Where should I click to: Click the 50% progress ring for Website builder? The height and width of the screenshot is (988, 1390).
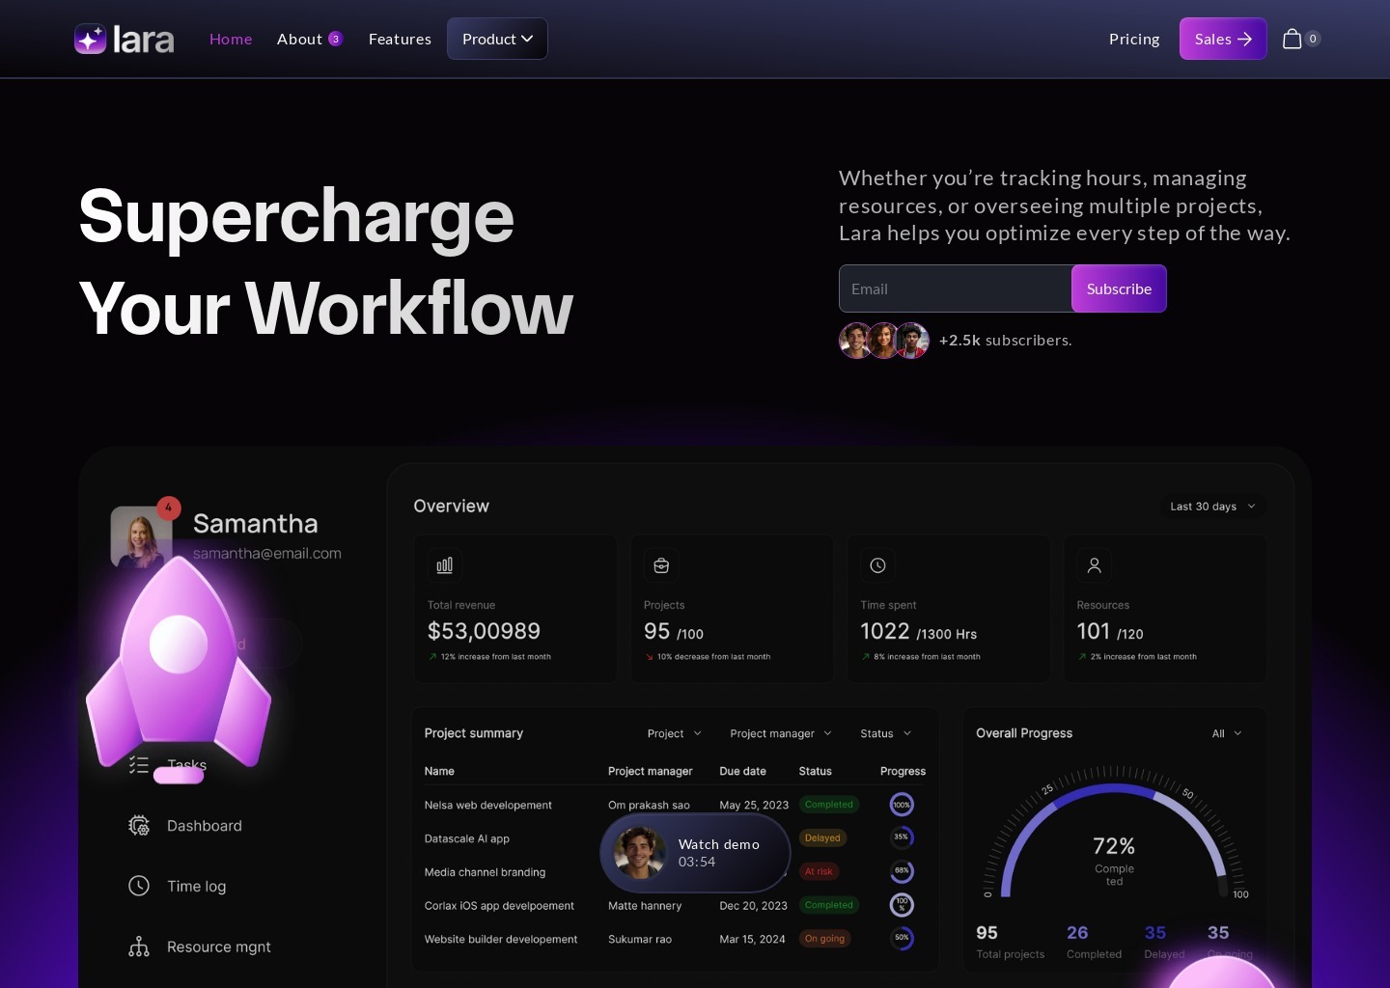[x=902, y=938]
